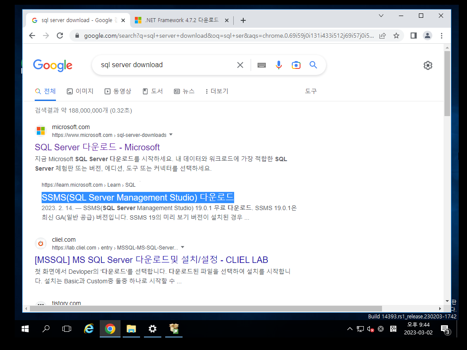Click the cliel.com site name
467x350 pixels.
(x=64, y=240)
